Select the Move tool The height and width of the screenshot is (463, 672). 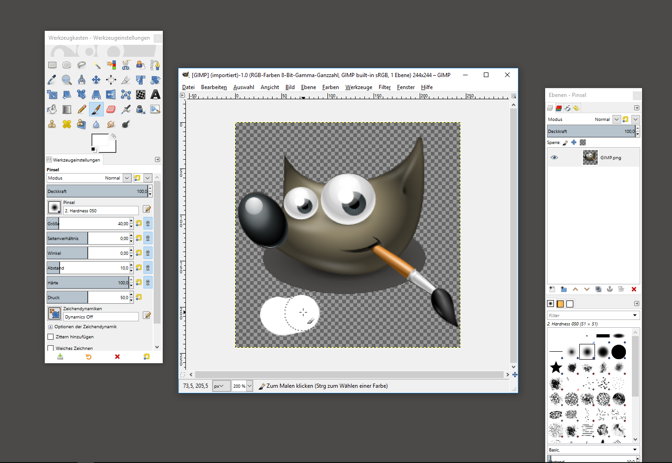point(96,80)
